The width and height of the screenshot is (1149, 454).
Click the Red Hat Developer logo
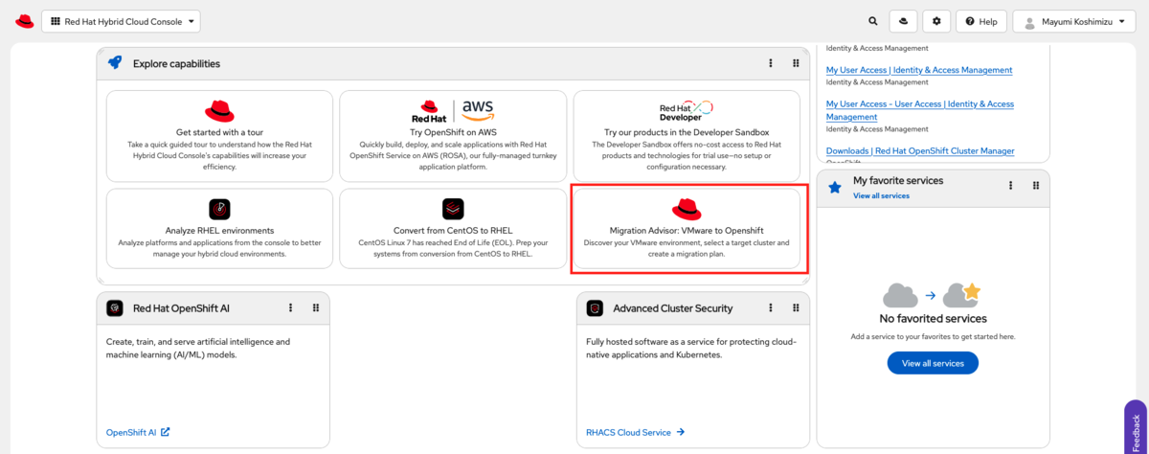coord(687,111)
